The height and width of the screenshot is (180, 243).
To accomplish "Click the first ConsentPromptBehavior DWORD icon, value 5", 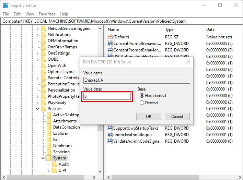I will pos(110,43).
